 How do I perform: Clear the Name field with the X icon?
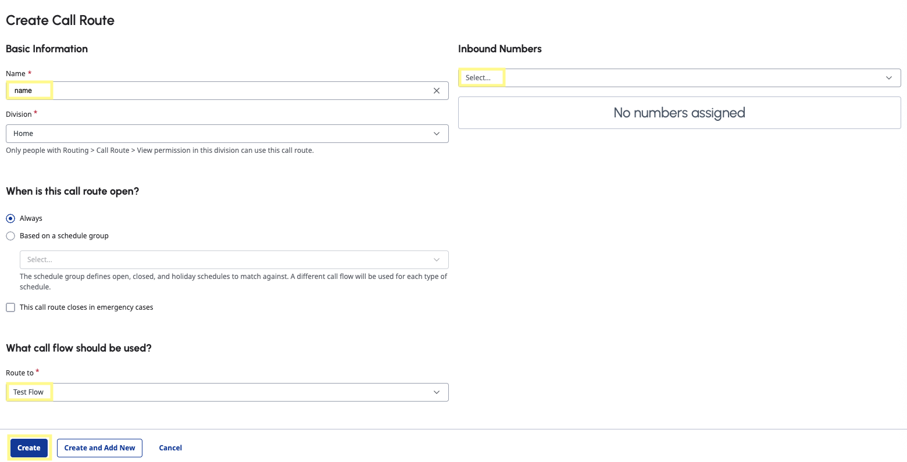click(437, 91)
